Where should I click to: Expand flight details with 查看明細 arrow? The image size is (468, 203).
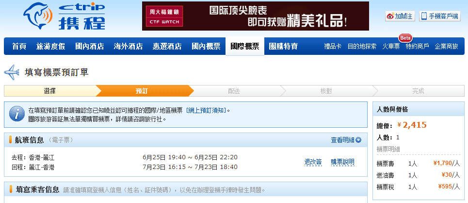tap(346, 140)
